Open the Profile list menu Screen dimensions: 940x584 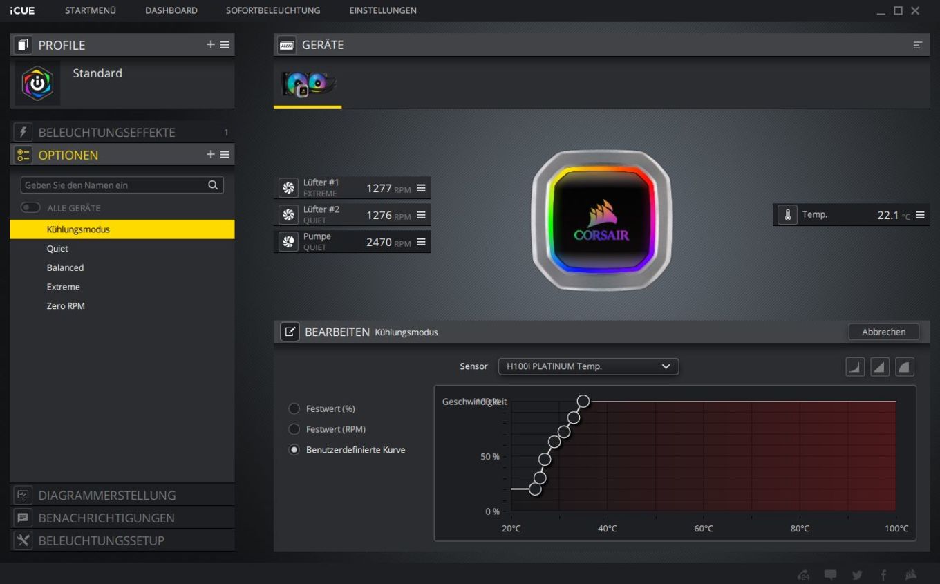225,44
